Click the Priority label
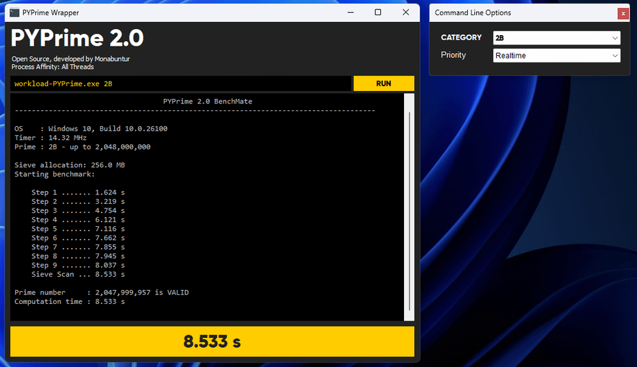The width and height of the screenshot is (637, 367). coord(453,55)
